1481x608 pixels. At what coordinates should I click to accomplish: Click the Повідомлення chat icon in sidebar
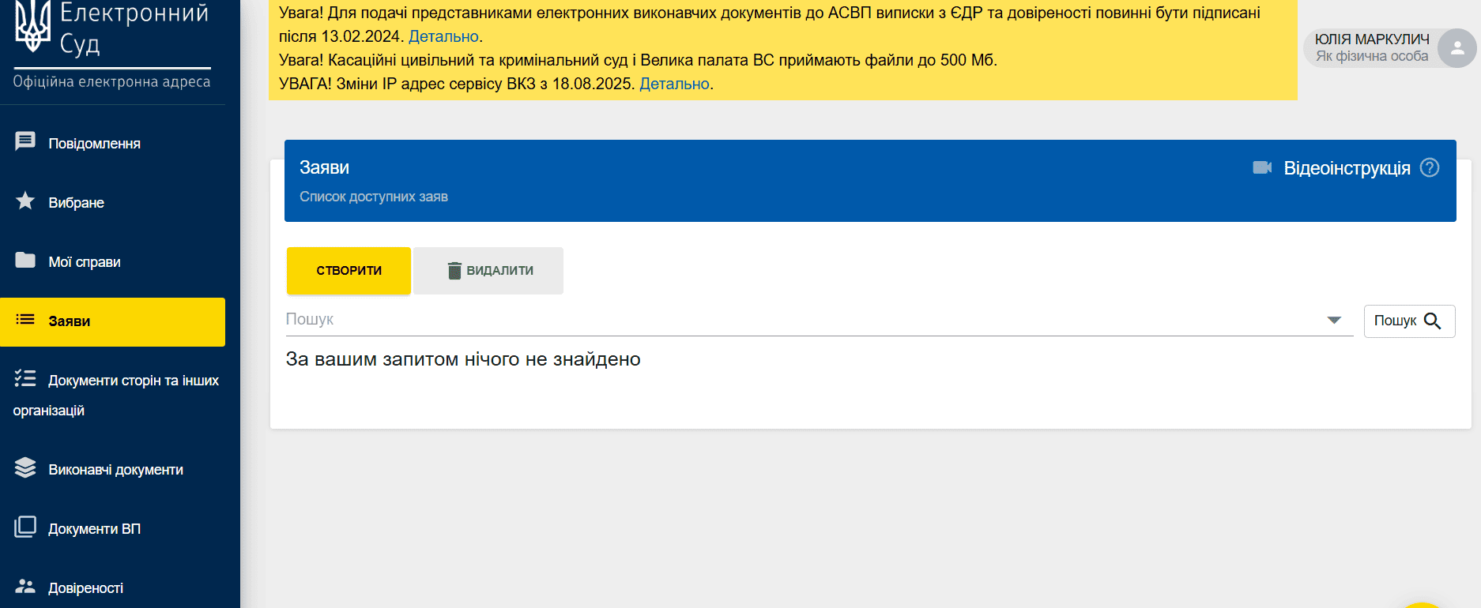click(25, 142)
